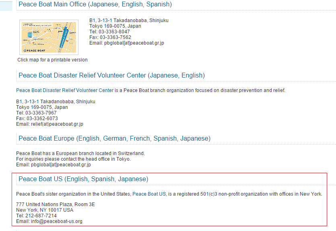Click the 'Click map for a printable version' caption

[52, 60]
